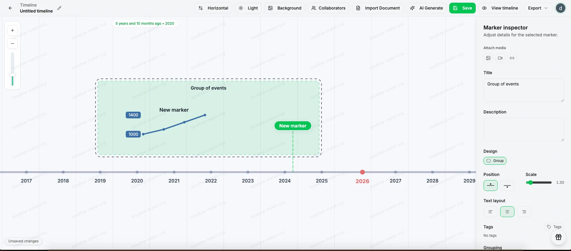Set marker position above the line
Image resolution: width=571 pixels, height=251 pixels.
tap(491, 185)
